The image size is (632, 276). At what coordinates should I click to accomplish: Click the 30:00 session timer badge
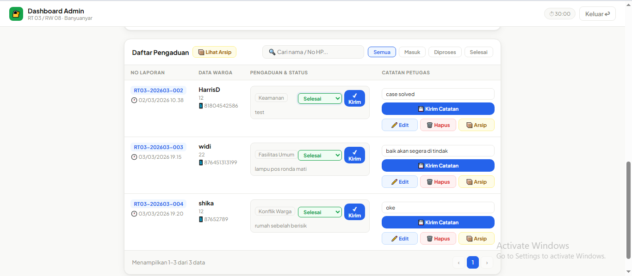[x=560, y=14]
